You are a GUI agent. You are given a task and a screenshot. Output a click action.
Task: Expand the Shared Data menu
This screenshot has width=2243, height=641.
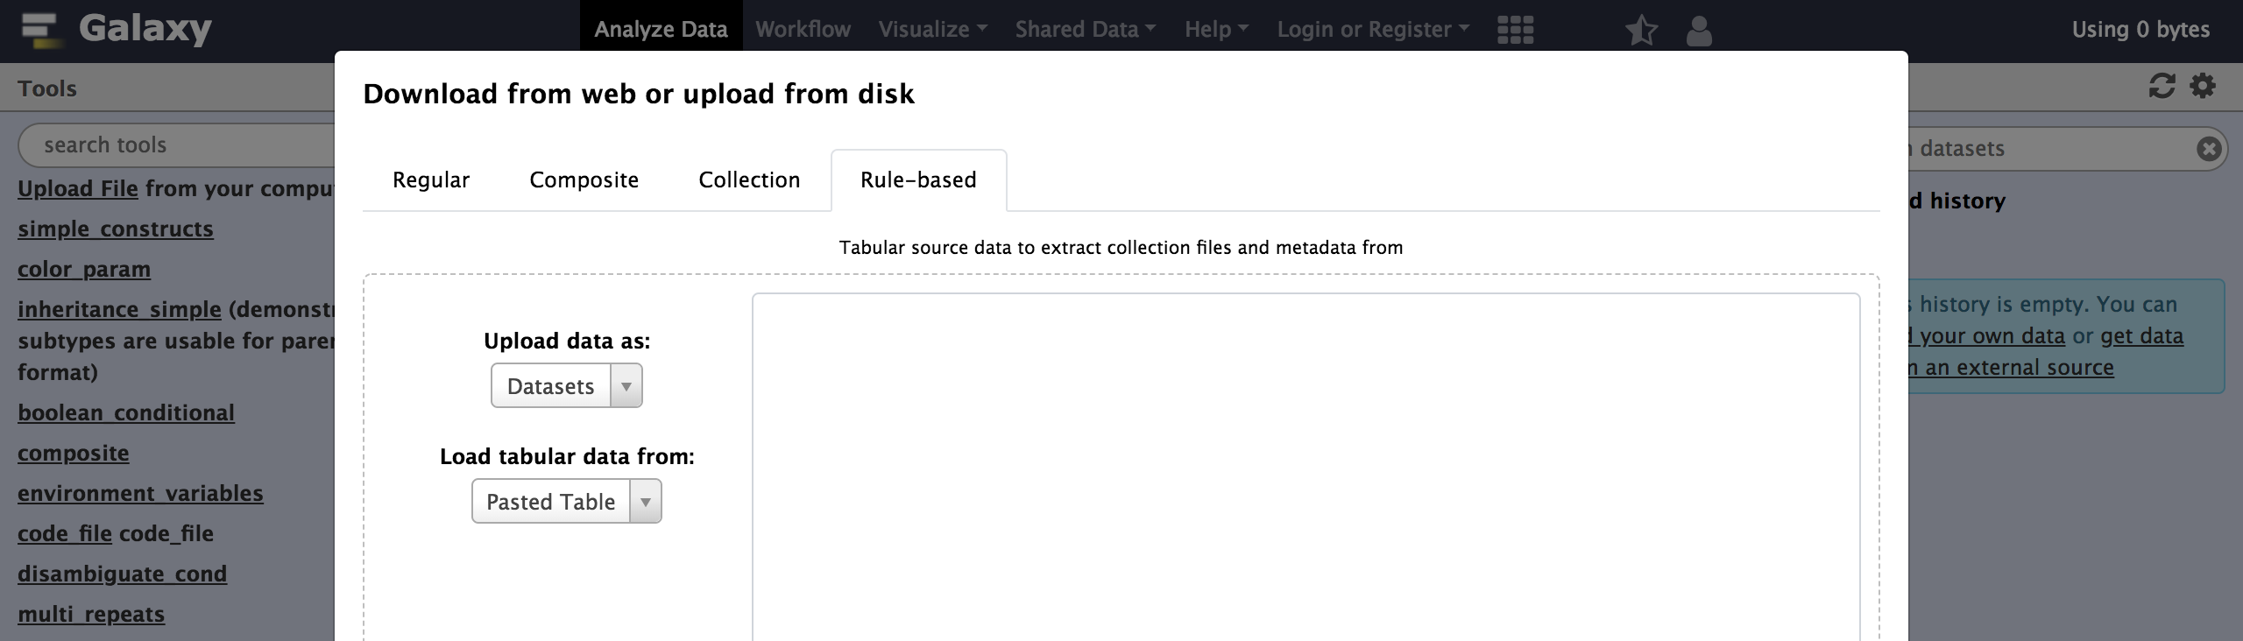tap(1086, 29)
